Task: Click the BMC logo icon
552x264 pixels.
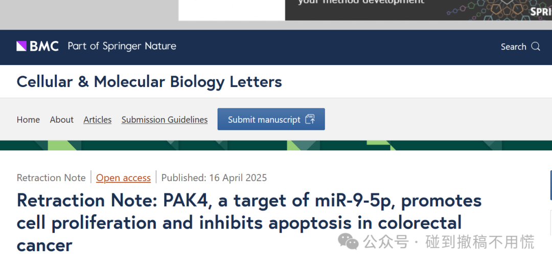Action: pyautogui.click(x=21, y=46)
